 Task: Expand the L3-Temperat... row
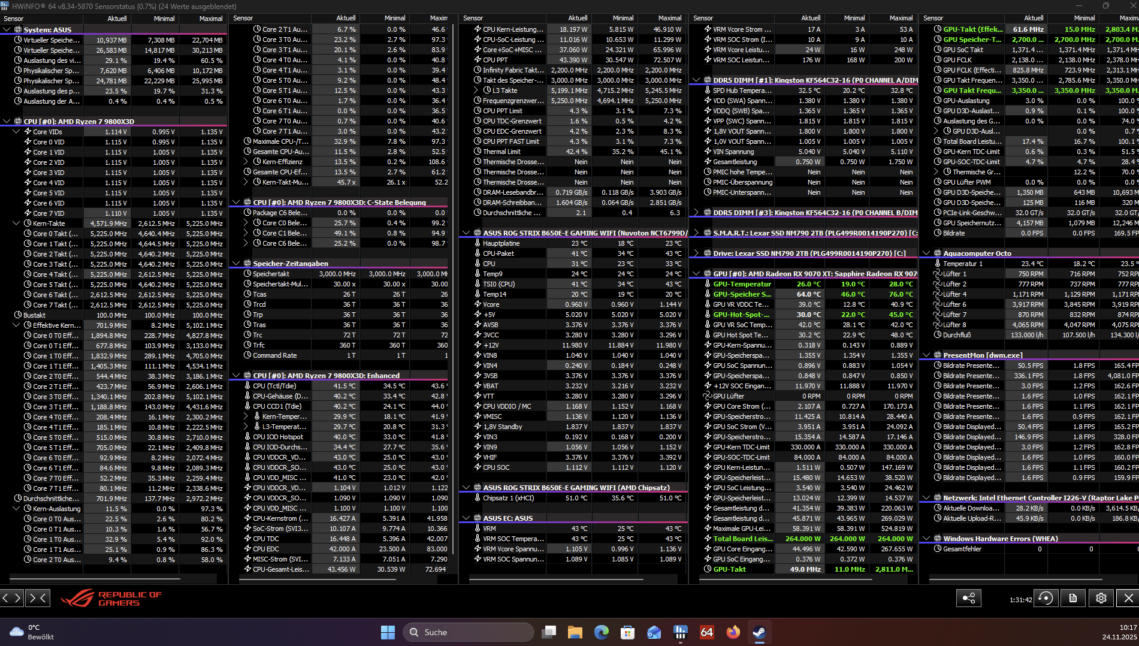coord(246,427)
